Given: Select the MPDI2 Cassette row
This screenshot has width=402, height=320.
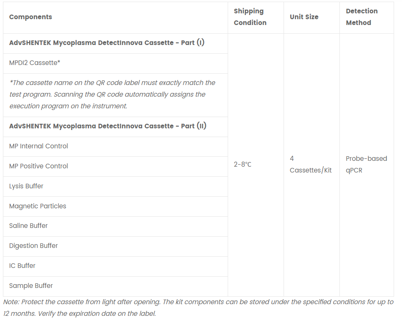Looking at the screenshot, I should tap(116, 63).
